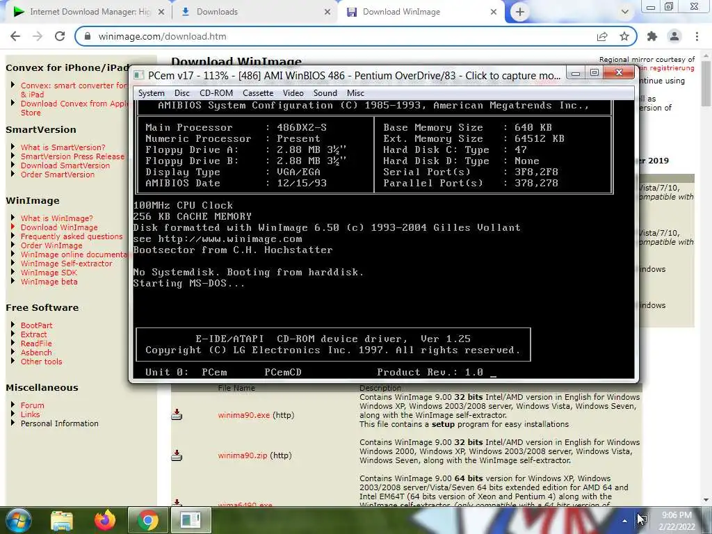712x534 pixels.
Task: Switch to the Downloads tab
Action: (254, 12)
